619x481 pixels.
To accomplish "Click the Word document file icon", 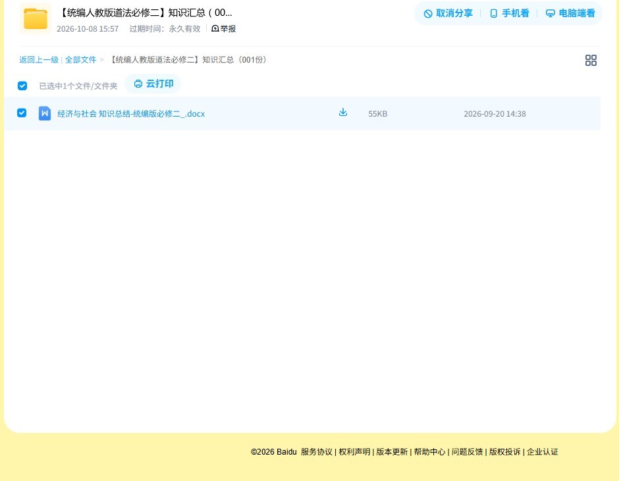I will pyautogui.click(x=45, y=113).
